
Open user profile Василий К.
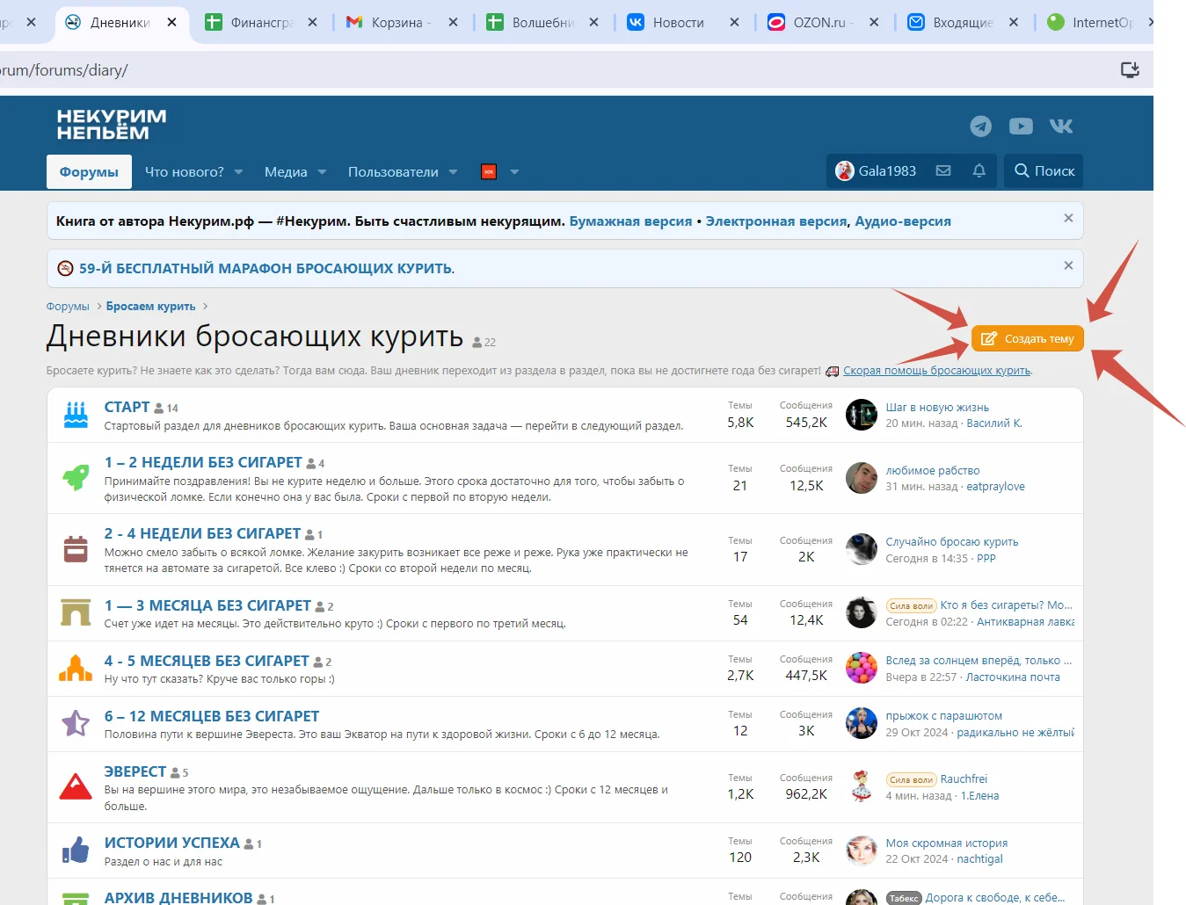[x=994, y=424]
